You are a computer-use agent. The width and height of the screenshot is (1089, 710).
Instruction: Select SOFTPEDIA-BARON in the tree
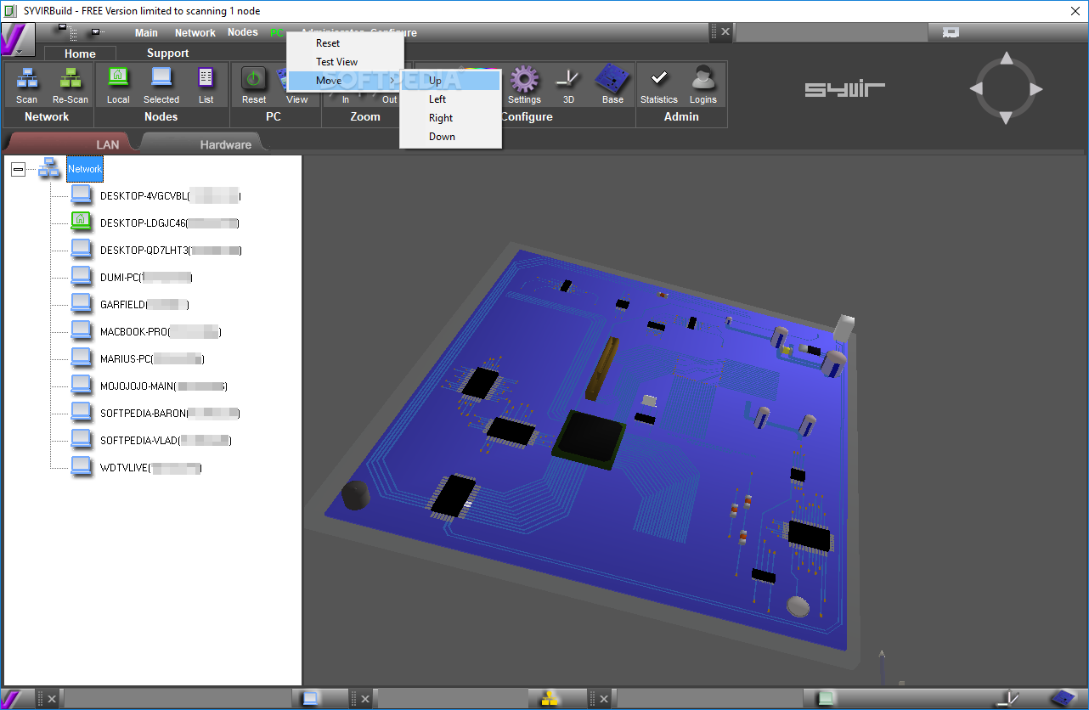click(170, 414)
